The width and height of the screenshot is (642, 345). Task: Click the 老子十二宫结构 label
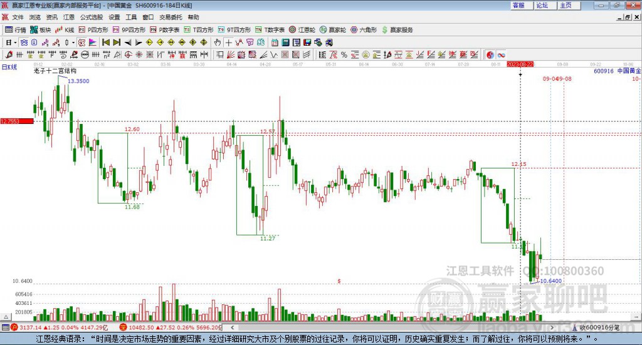point(55,71)
